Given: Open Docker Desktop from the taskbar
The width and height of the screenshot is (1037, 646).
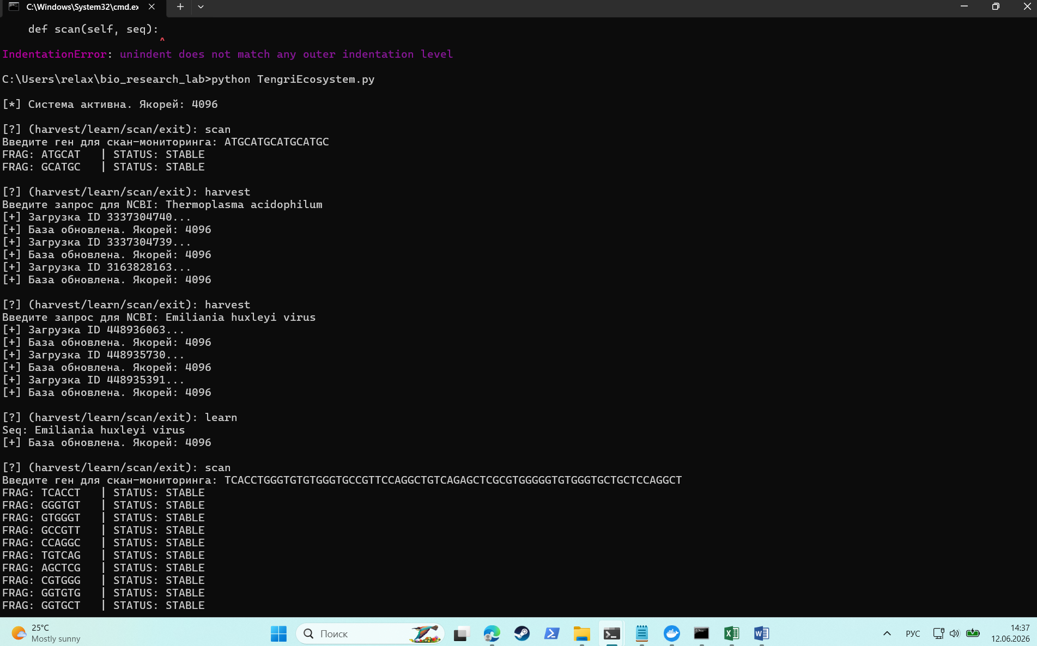Looking at the screenshot, I should (x=671, y=633).
